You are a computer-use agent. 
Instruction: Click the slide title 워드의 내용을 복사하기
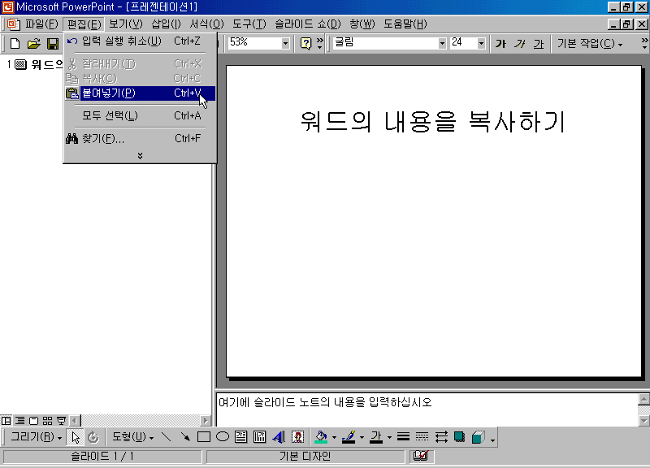coord(433,121)
